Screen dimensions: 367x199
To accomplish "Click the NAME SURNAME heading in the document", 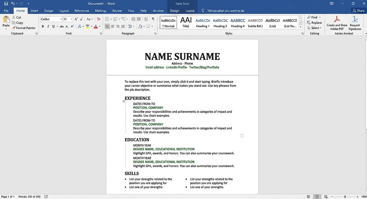I will coord(182,57).
